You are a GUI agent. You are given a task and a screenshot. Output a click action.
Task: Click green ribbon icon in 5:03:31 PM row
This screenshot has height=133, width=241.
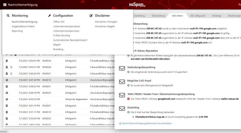pos(11,67)
